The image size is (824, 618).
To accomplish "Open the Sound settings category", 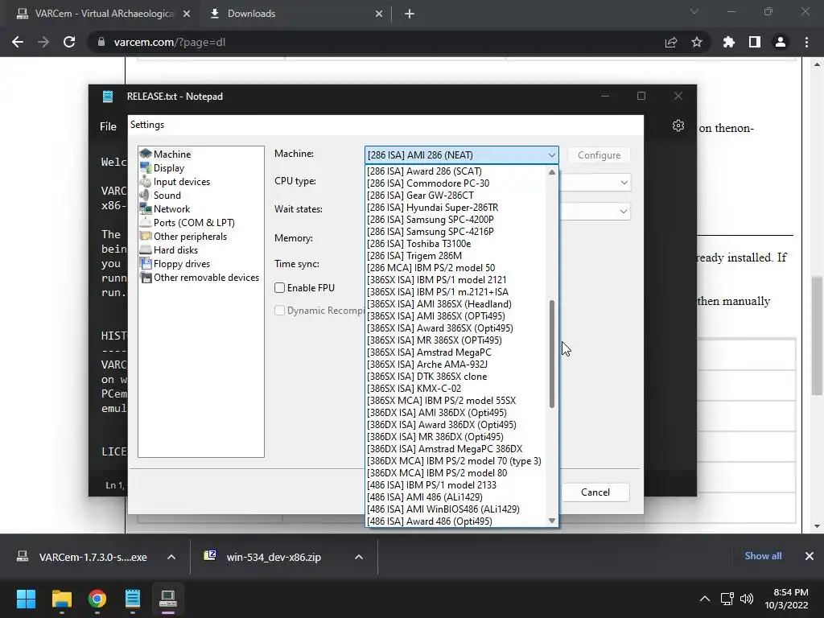I will tap(167, 196).
